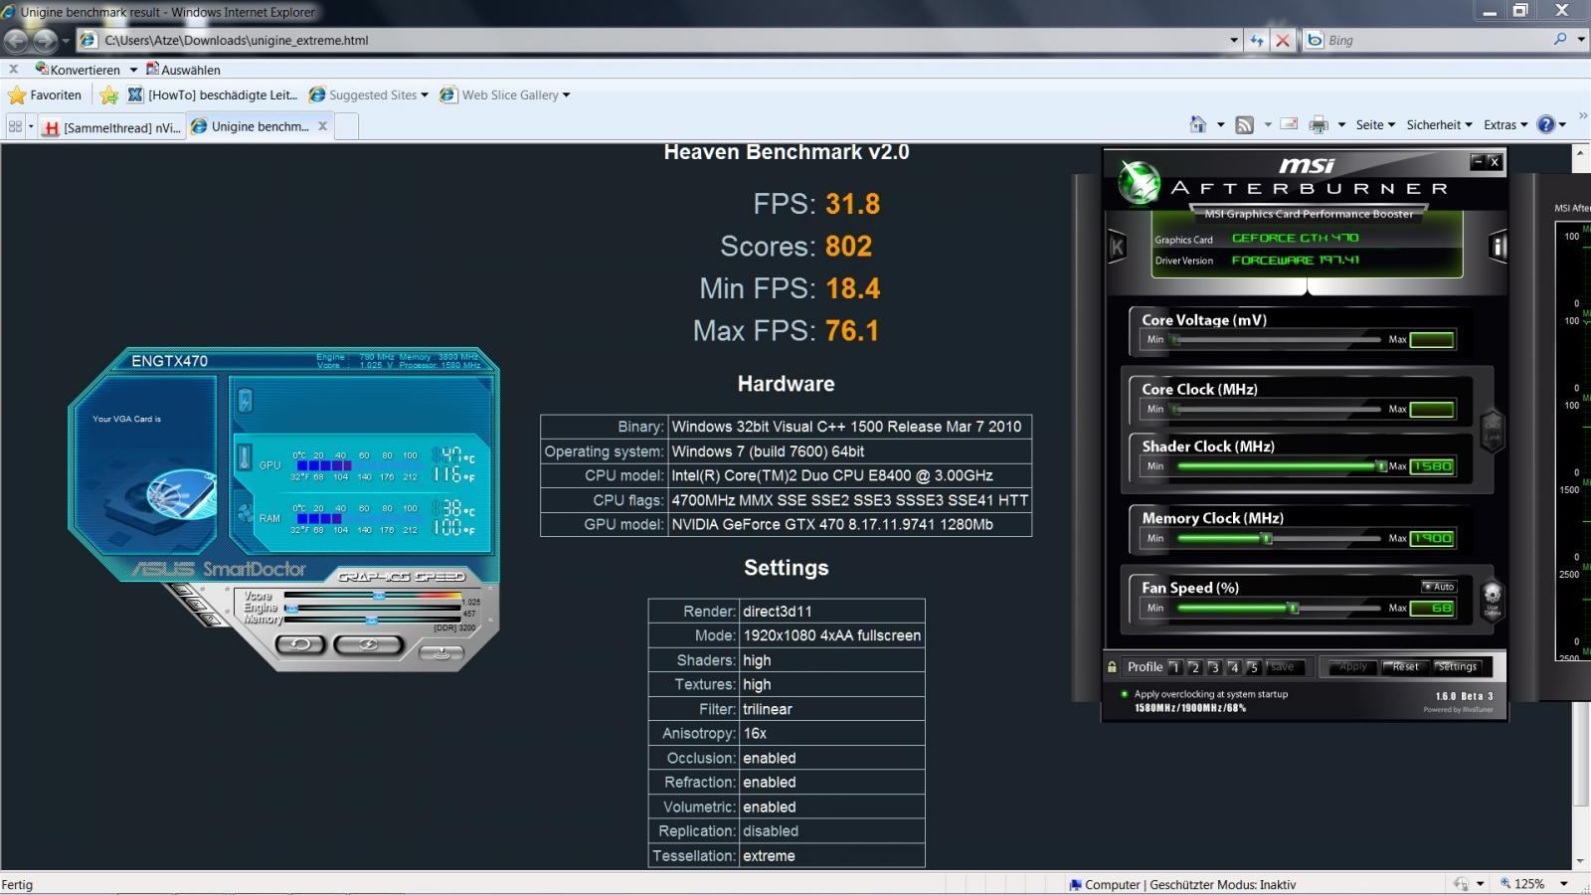This screenshot has height=895, width=1591.
Task: Click the IE RSS feeds icon
Action: (x=1244, y=124)
